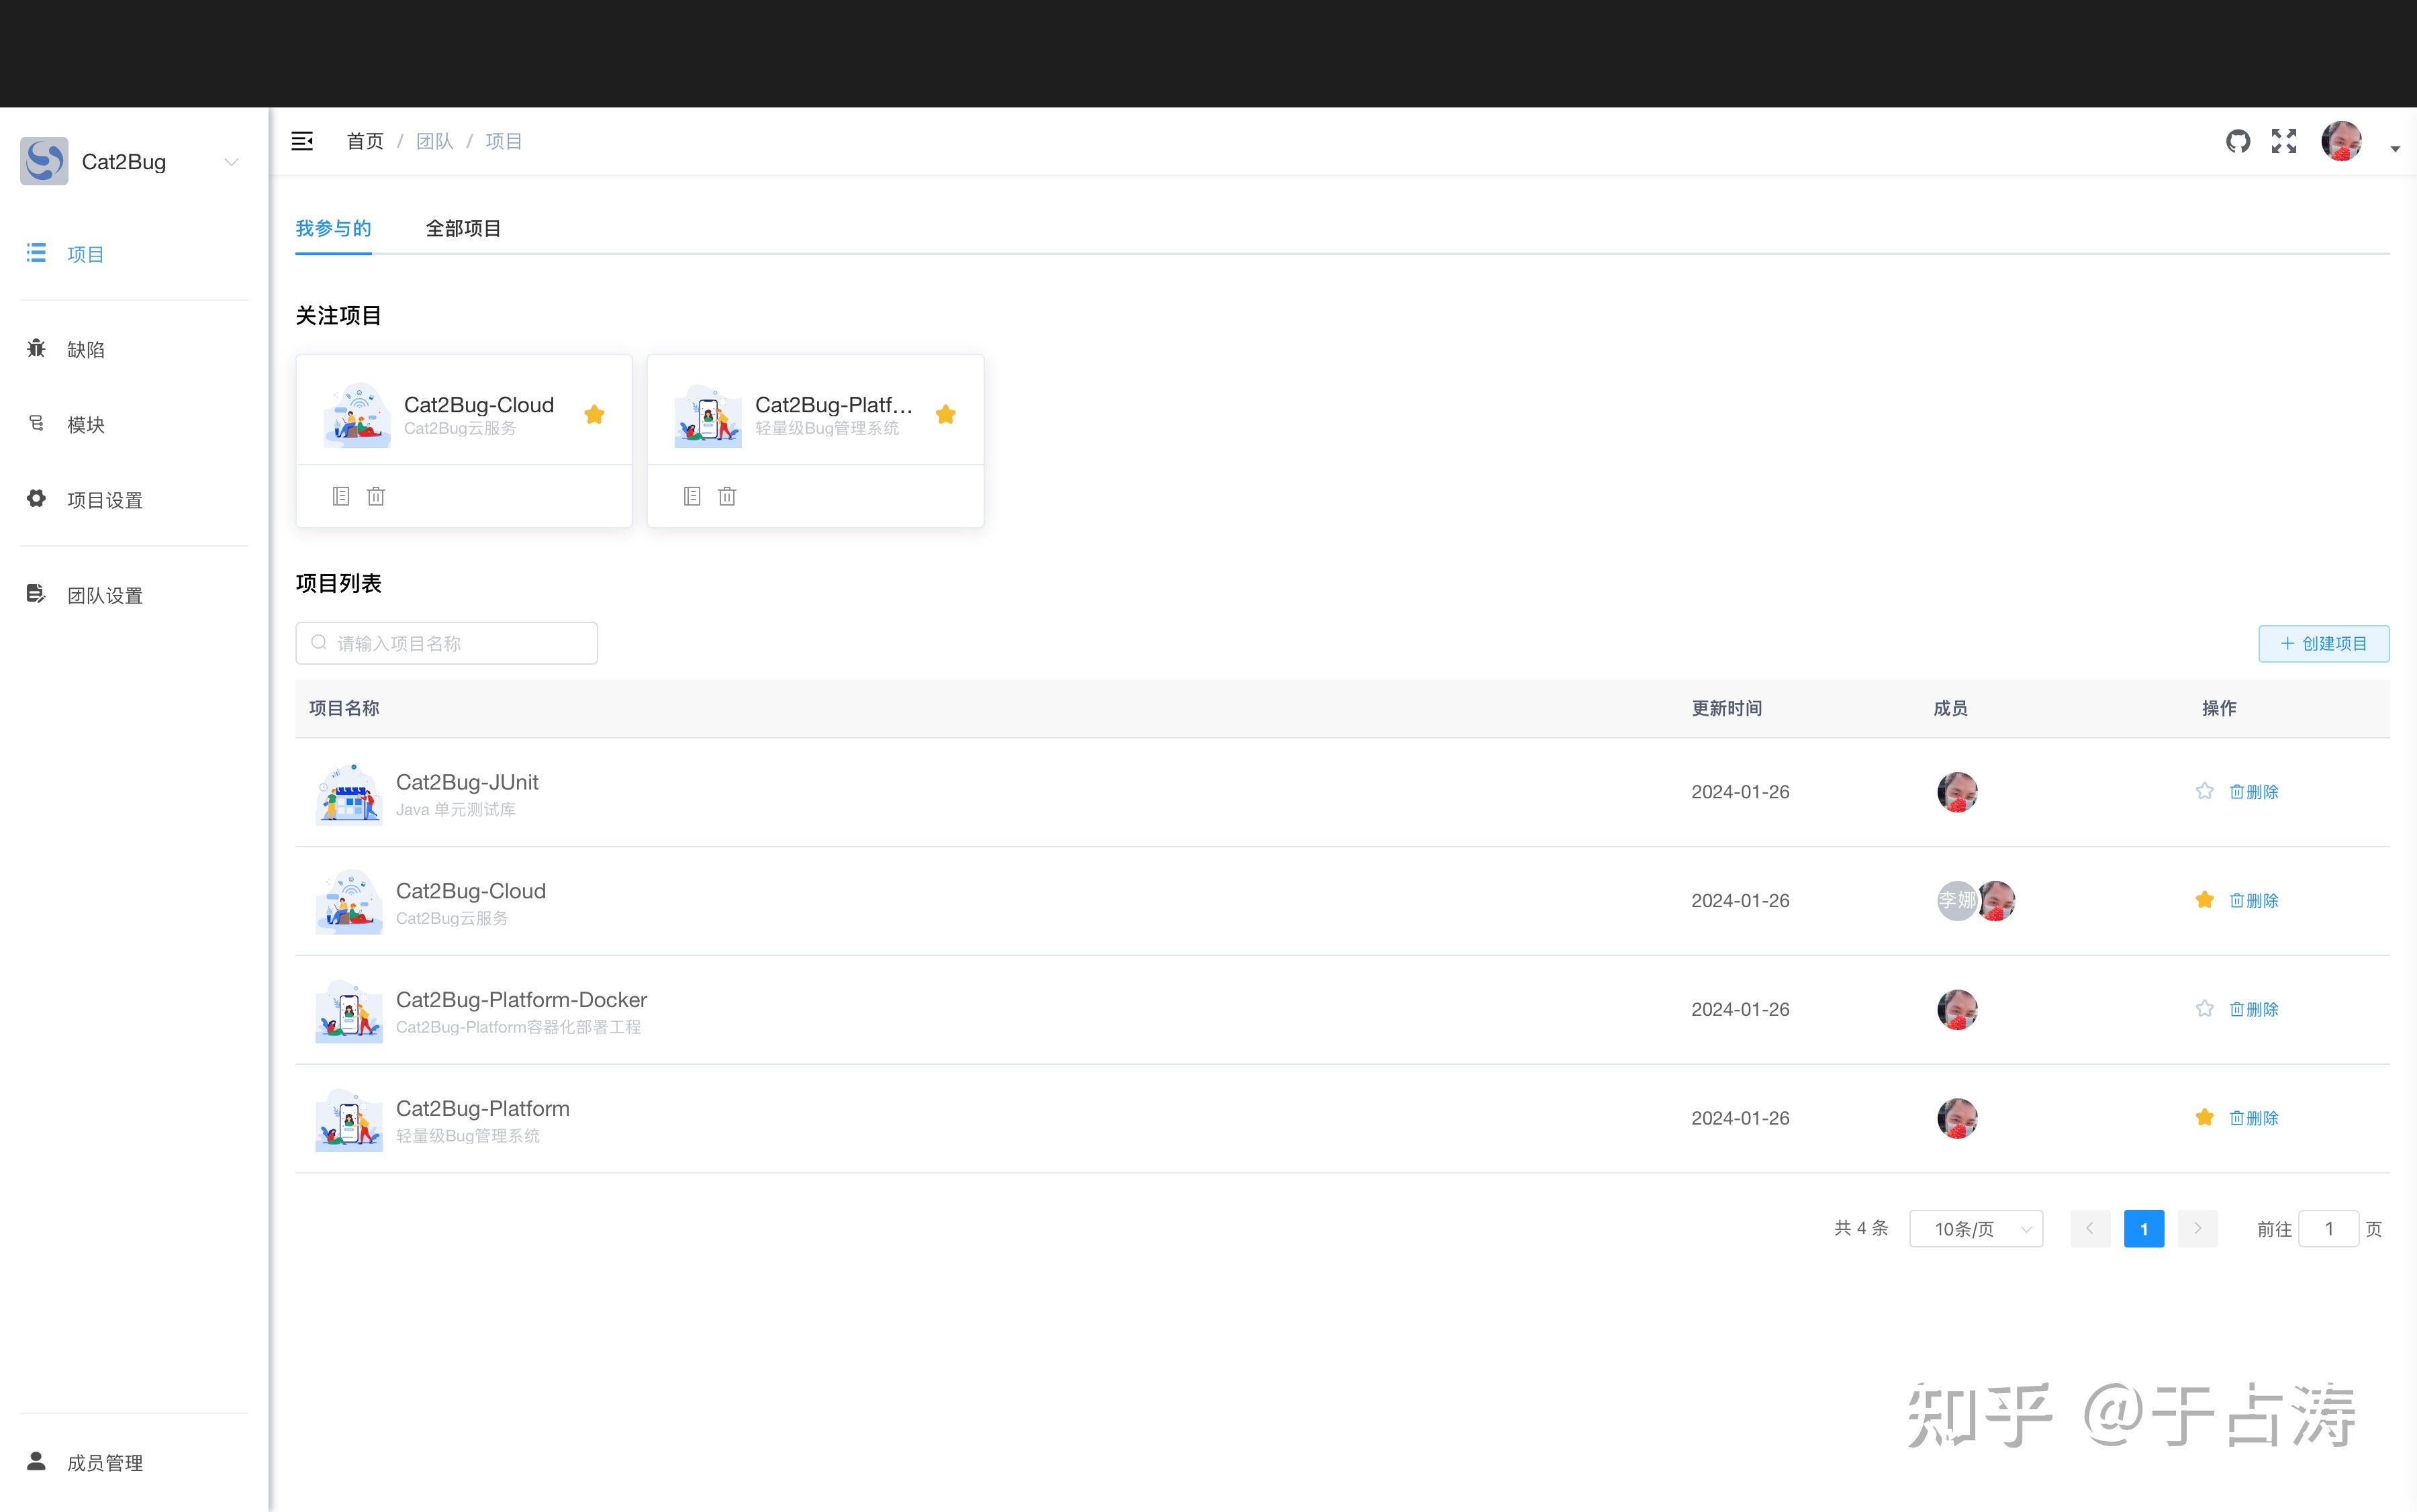Click trash icon on Cat2Bug-Platf... card
Screen dimensions: 2417x1512
pyautogui.click(x=727, y=496)
